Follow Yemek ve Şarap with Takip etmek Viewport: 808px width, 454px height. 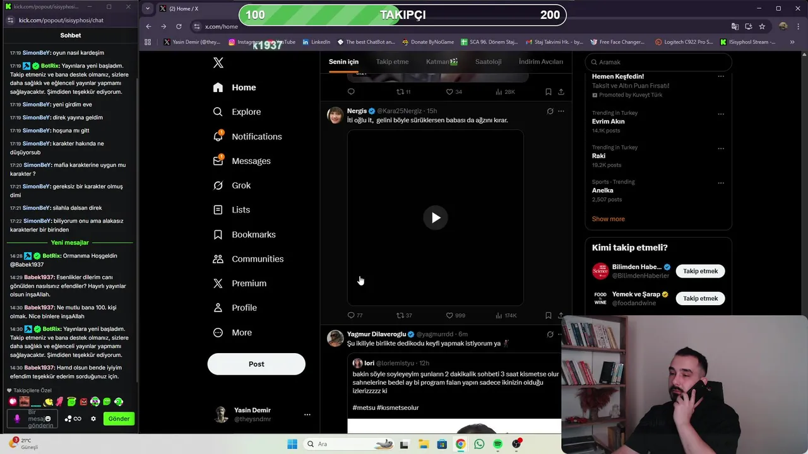coord(700,298)
